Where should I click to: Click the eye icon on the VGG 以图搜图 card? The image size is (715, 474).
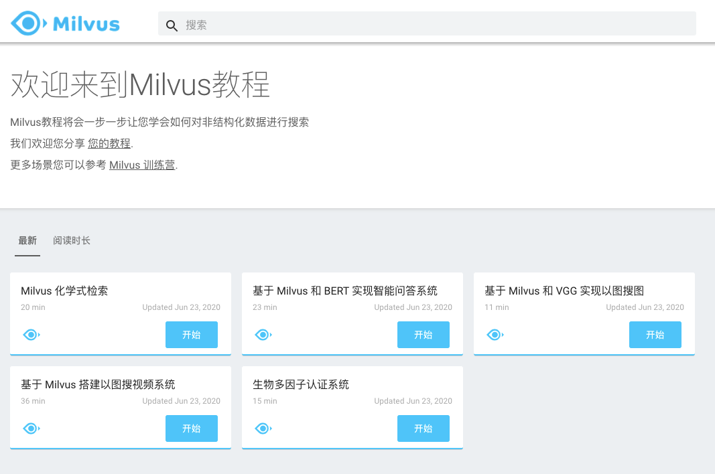click(x=495, y=334)
